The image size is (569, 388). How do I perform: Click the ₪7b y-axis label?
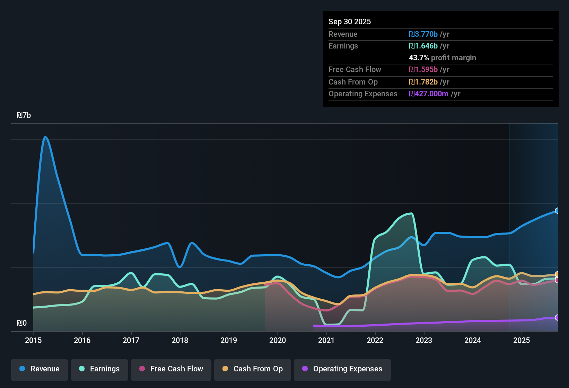[24, 115]
